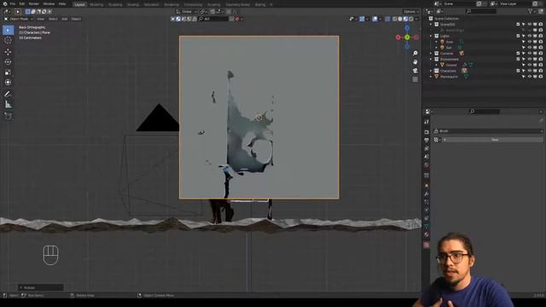The image size is (546, 307).
Task: Open the Texture properties tab
Action: [x=427, y=245]
